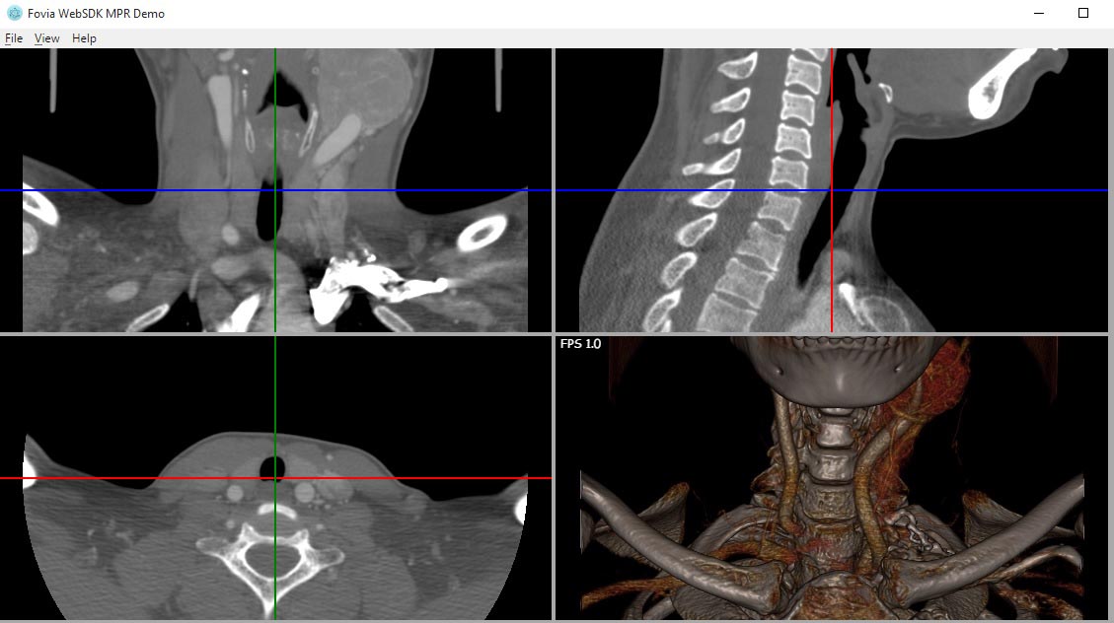Open the File menu
Viewport: 1114px width, 623px height.
coord(14,38)
